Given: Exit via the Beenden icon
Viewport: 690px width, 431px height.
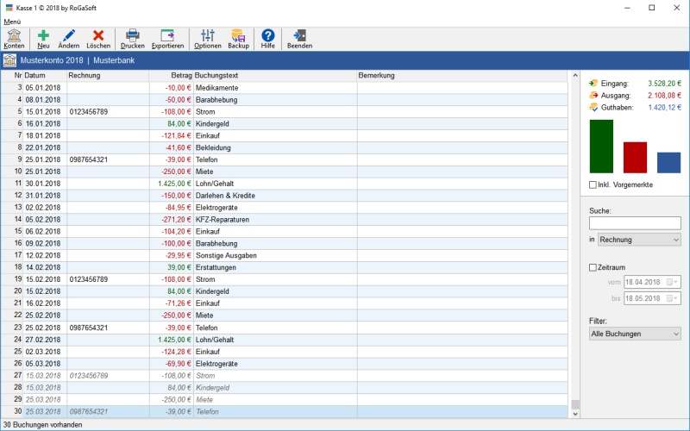Looking at the screenshot, I should tap(299, 38).
